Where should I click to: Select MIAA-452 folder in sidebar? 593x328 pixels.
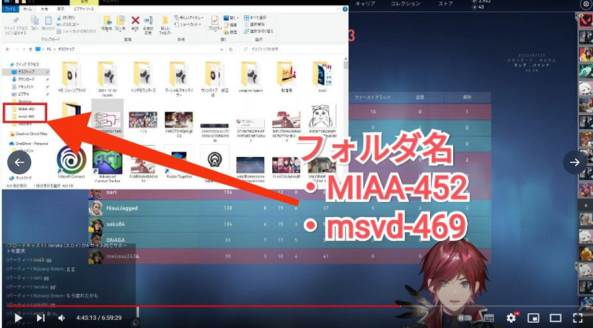[x=27, y=109]
